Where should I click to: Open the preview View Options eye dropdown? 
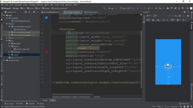(148, 20)
